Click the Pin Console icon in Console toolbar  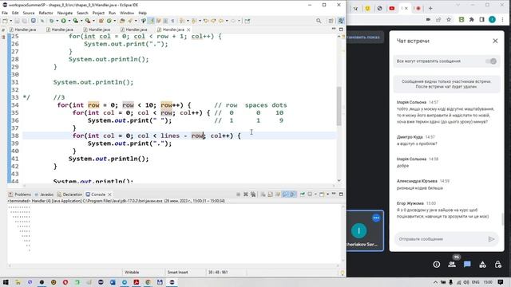pyautogui.click(x=303, y=195)
